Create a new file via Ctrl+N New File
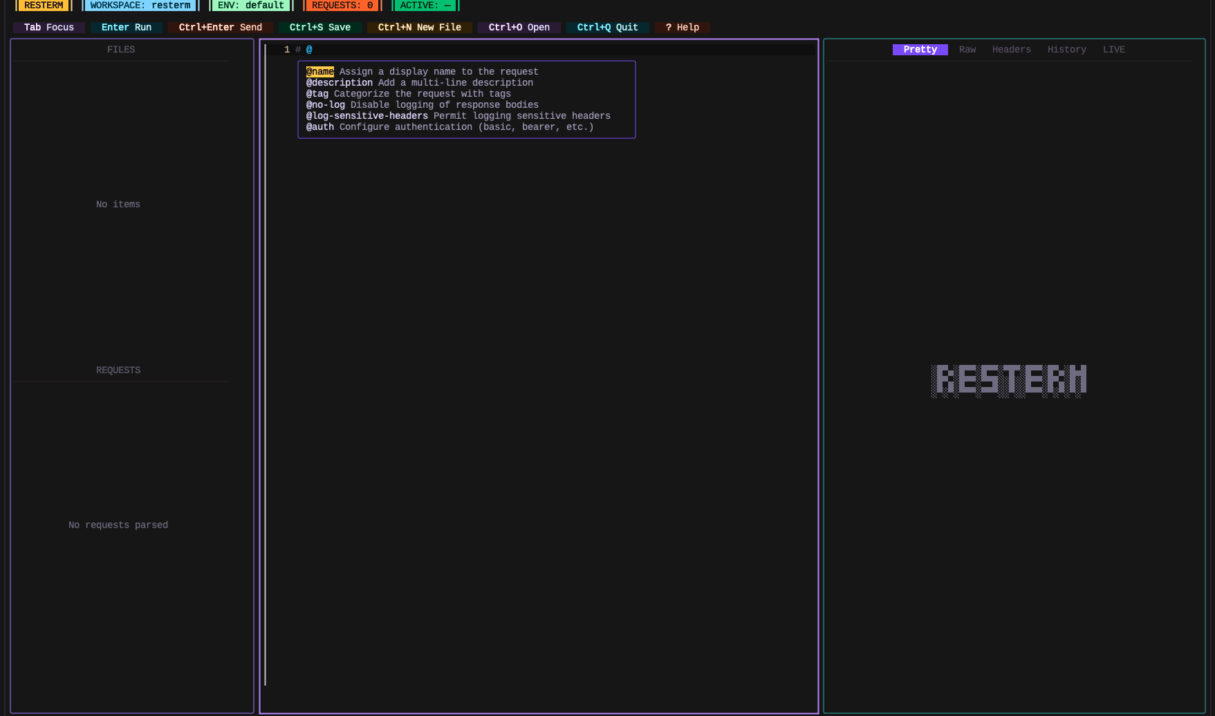The image size is (1215, 716). coord(420,27)
